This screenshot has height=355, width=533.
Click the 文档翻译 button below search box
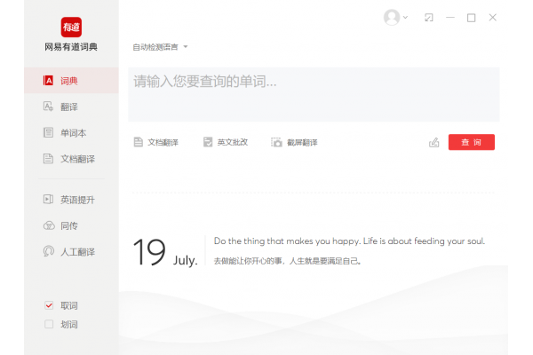(156, 142)
